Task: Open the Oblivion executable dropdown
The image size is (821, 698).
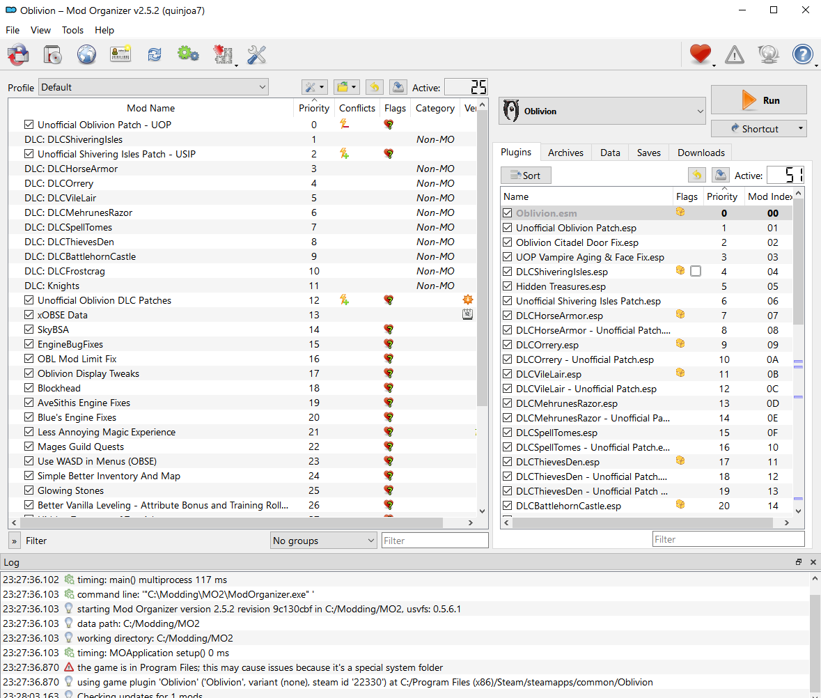Action: 602,111
